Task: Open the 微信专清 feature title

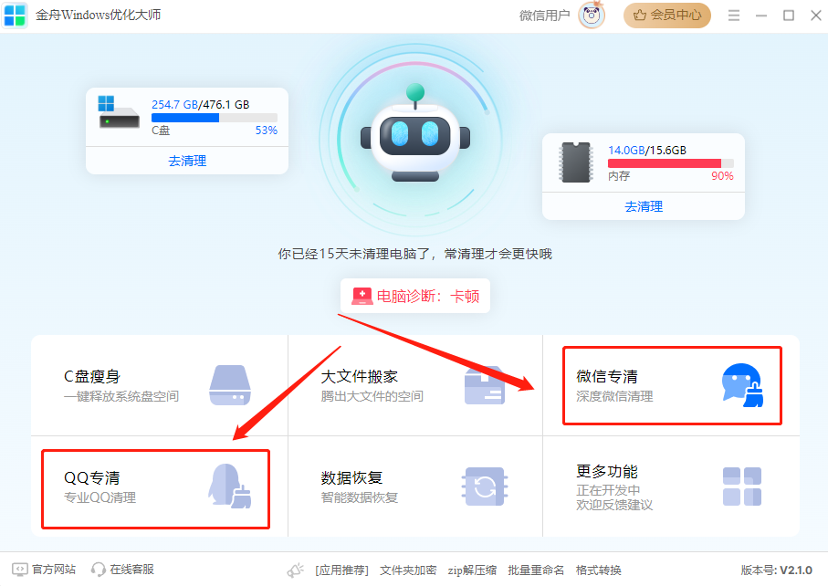Action: click(x=607, y=376)
